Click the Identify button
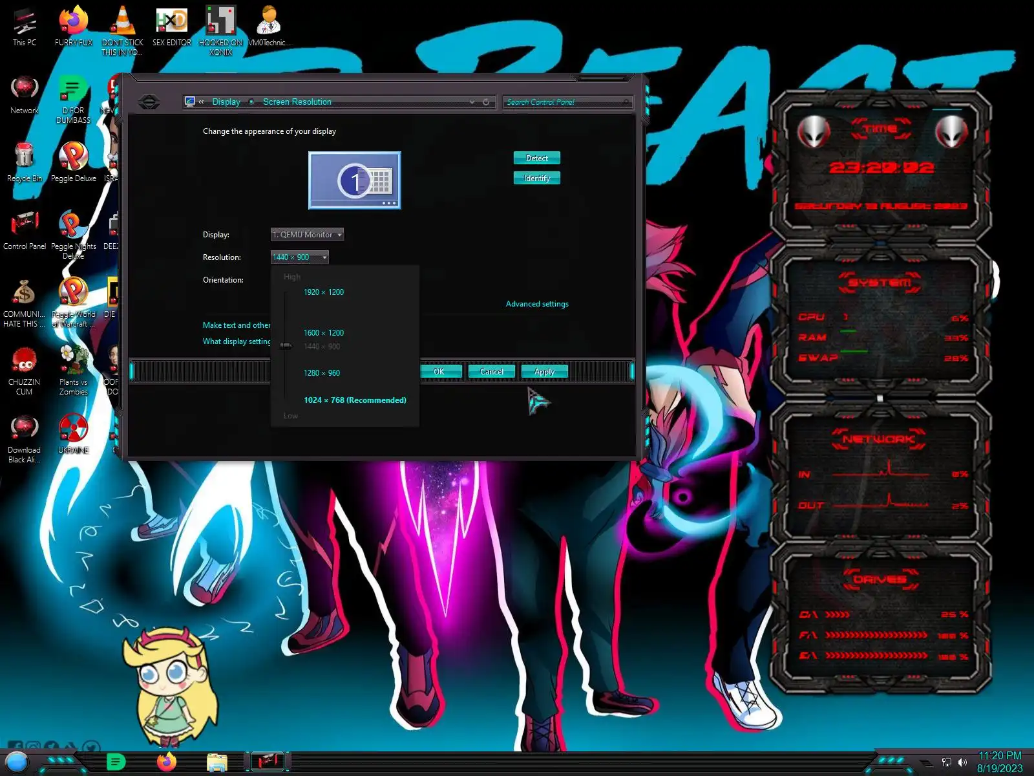 (x=537, y=178)
